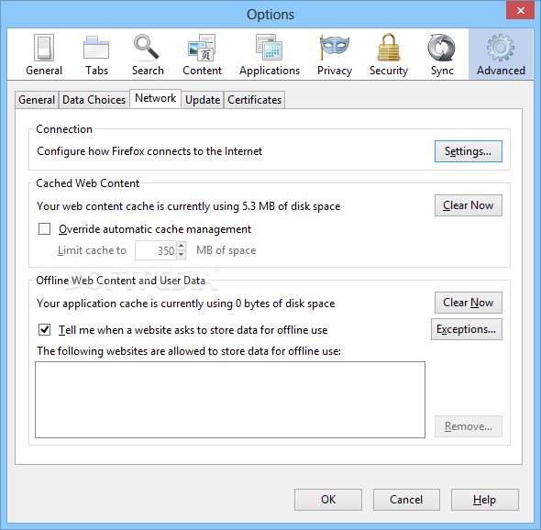
Task: Click the disabled Remove button
Action: click(469, 426)
